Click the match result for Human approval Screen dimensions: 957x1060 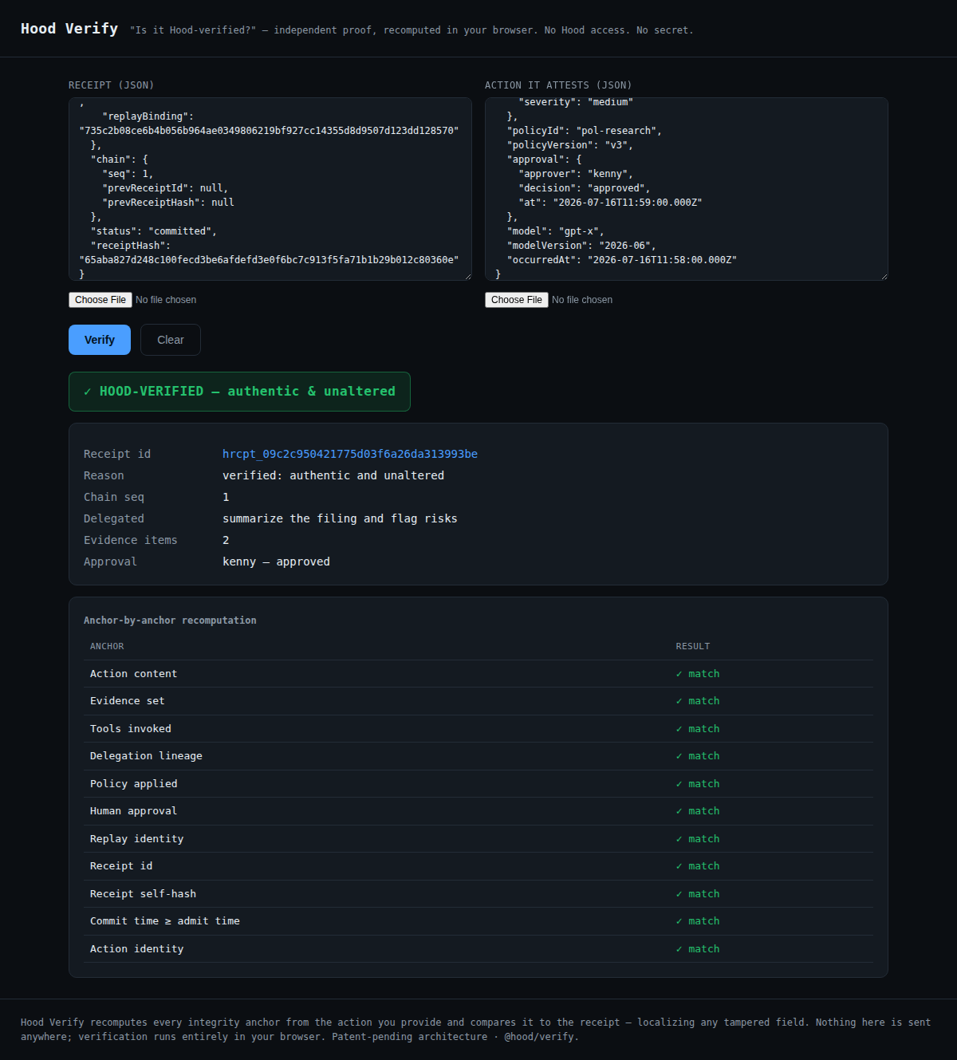[x=698, y=811]
